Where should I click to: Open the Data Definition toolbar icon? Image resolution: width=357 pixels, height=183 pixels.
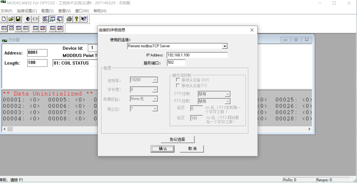point(45,19)
